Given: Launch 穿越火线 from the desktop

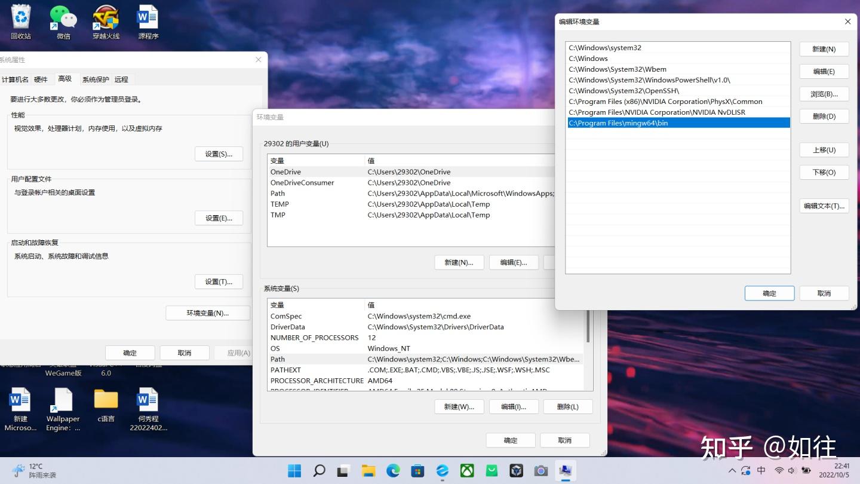Looking at the screenshot, I should pyautogui.click(x=105, y=18).
